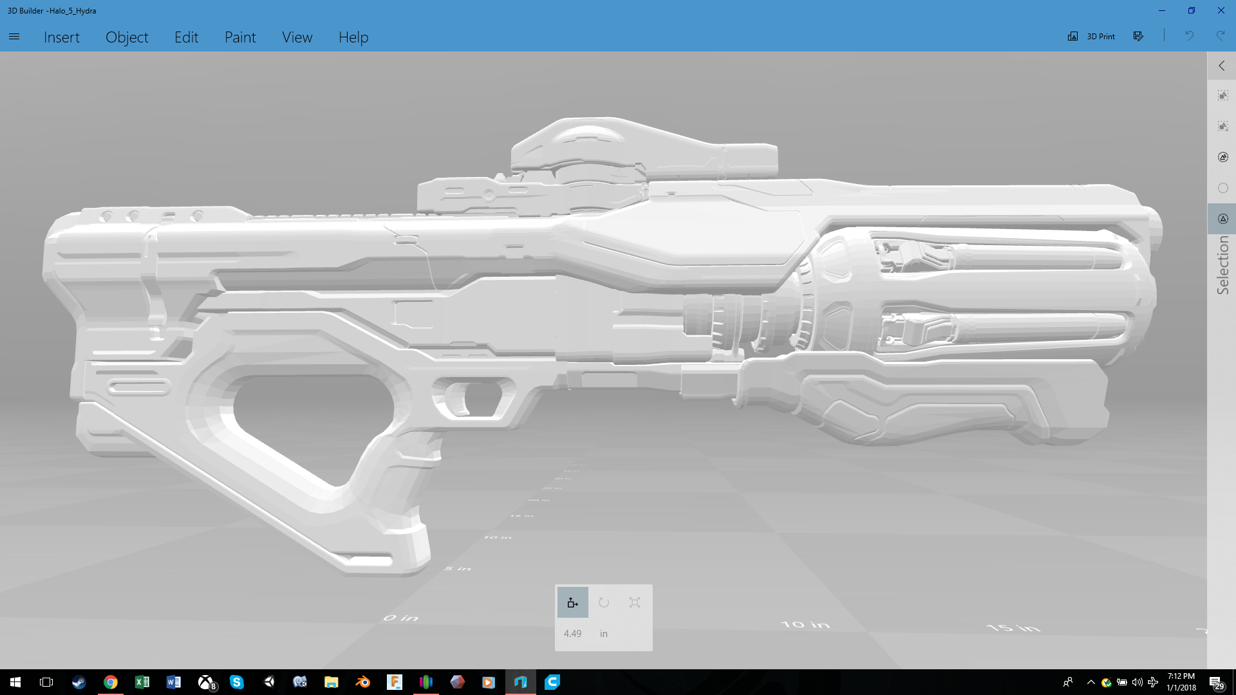This screenshot has height=695, width=1236.
Task: Open the hamburger navigation menu
Action: click(14, 37)
